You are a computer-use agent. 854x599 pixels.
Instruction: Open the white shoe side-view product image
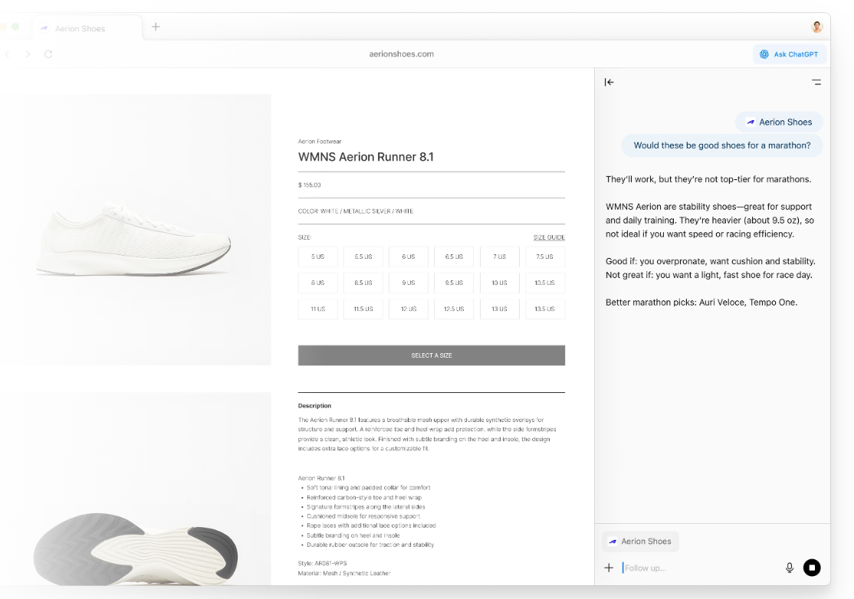pos(135,230)
